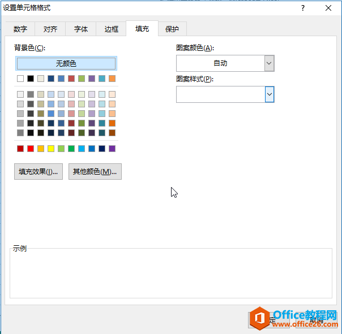Screen dimensions: 342x334
Task: Pick the medium blue theme color in top row
Action: [x=61, y=79]
